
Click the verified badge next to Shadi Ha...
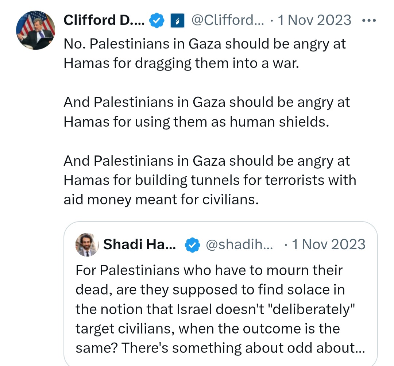tap(192, 245)
